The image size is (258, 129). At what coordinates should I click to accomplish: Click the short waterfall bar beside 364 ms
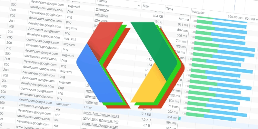[179, 118]
